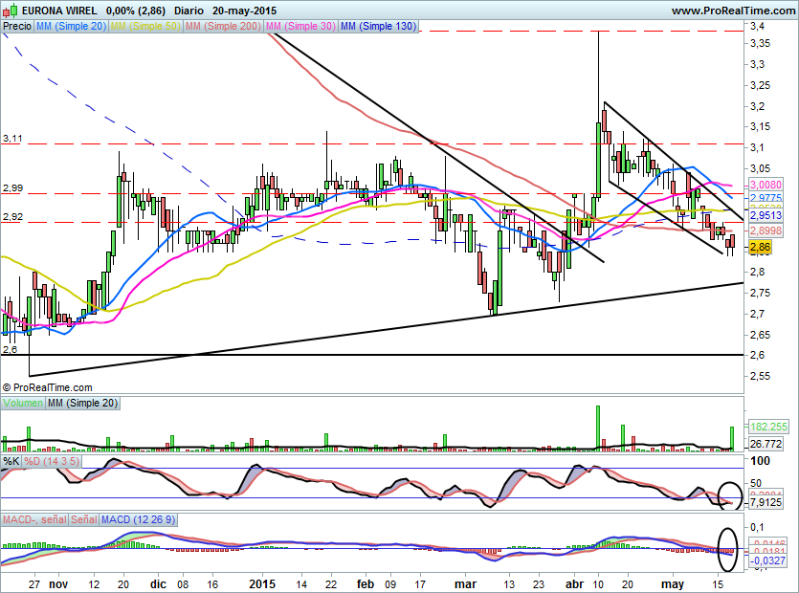Click the 2,55 price scale label
This screenshot has height=593, width=799.
tap(760, 376)
